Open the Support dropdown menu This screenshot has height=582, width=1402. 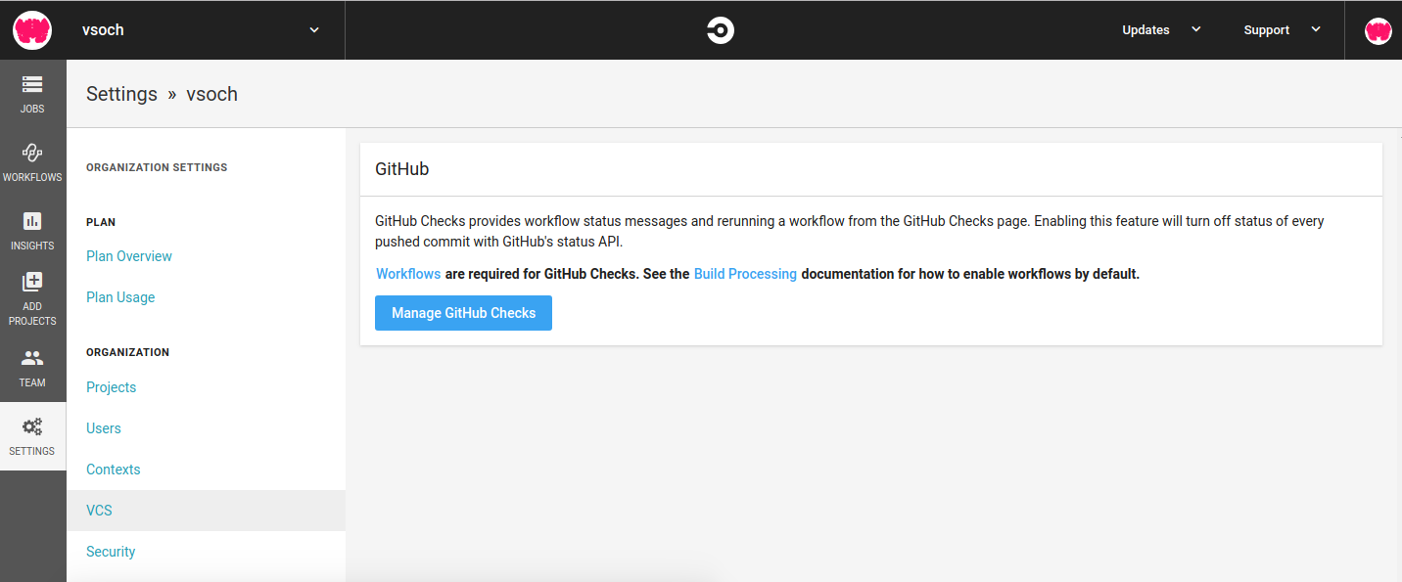tap(1283, 30)
